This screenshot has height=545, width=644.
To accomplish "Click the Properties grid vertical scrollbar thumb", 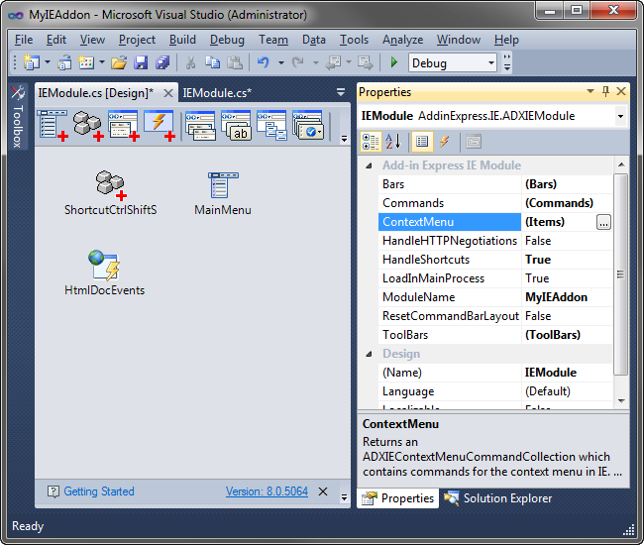I will point(620,274).
